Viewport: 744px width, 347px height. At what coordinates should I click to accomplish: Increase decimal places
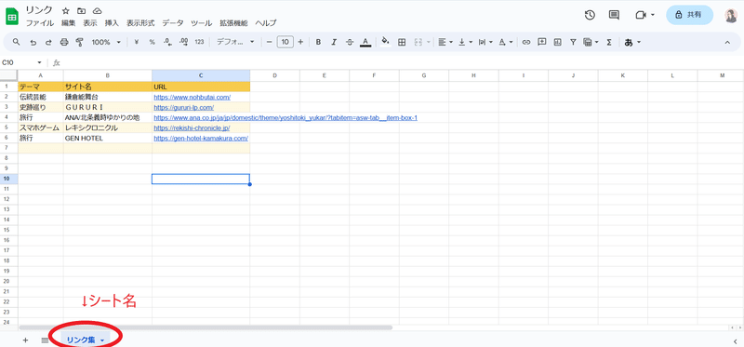(183, 42)
